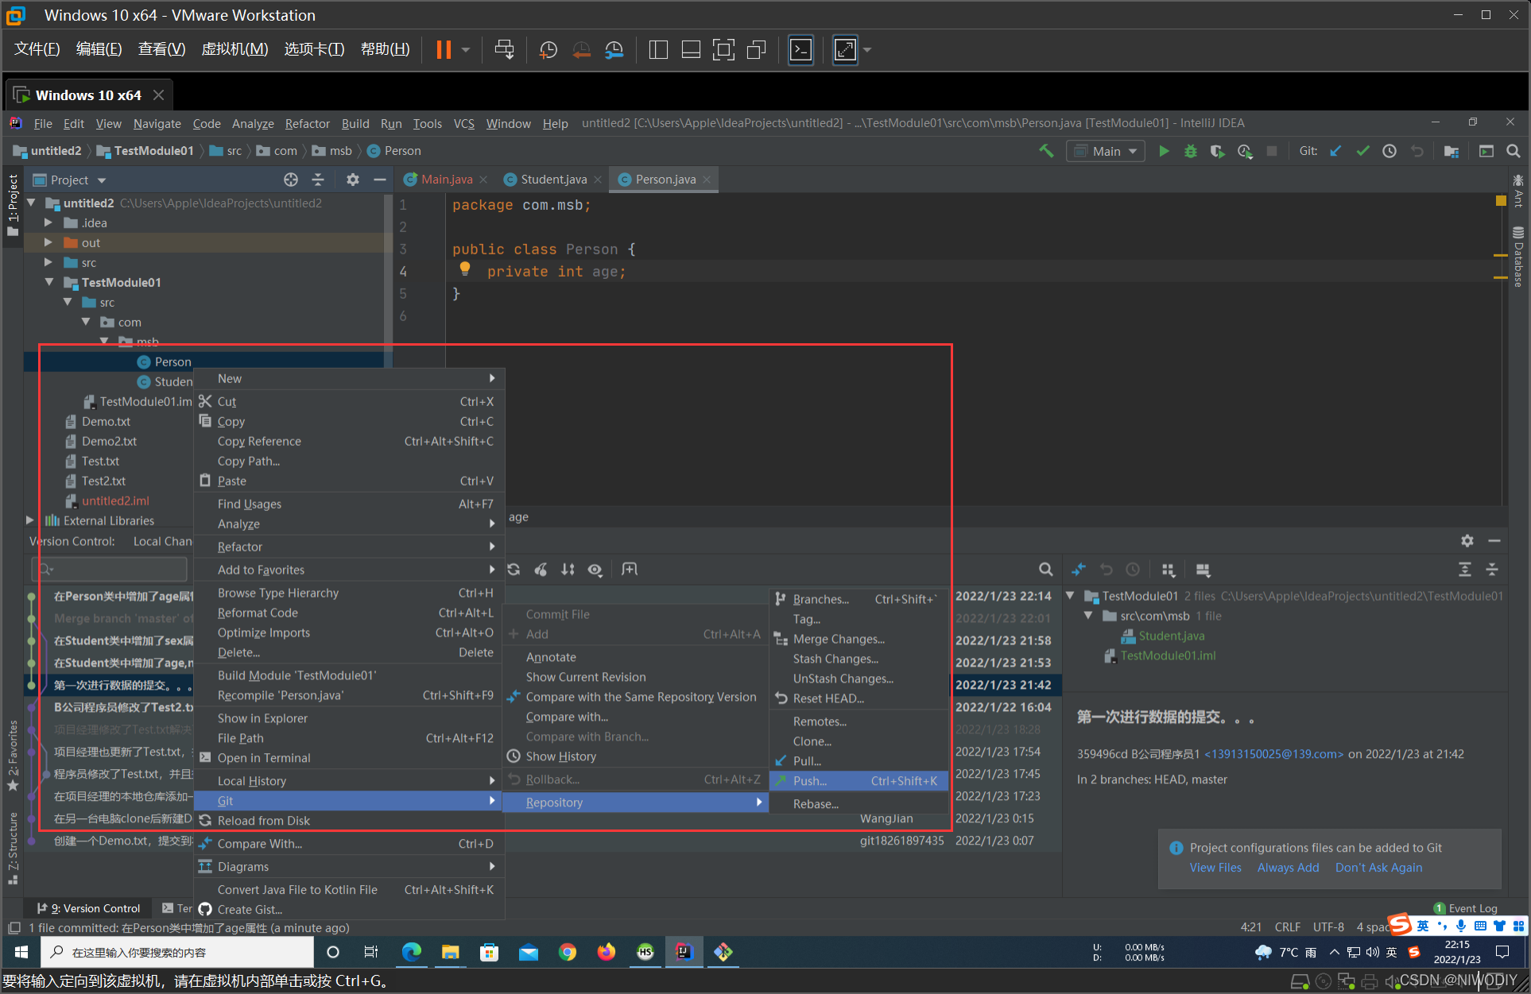Click the group-by icon in changes pane
Image resolution: width=1531 pixels, height=994 pixels.
point(1169,570)
